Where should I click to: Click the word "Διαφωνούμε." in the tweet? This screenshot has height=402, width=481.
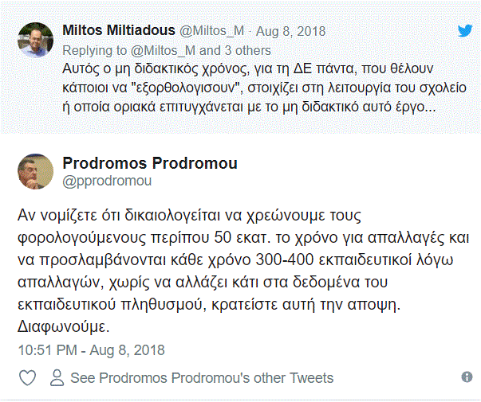[x=64, y=327]
